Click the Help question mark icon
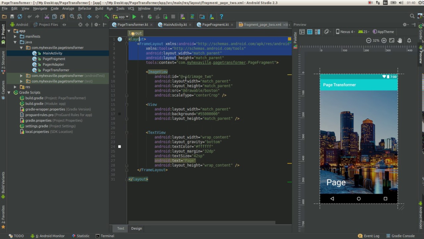 pyautogui.click(x=221, y=17)
